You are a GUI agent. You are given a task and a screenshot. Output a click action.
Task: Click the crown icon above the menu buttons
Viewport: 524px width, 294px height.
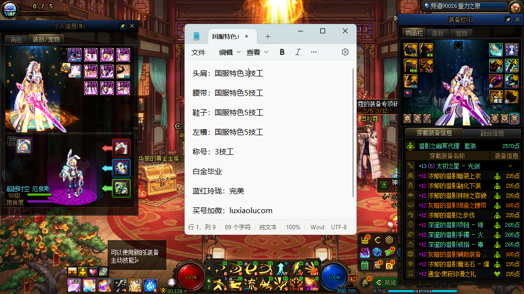point(365,240)
